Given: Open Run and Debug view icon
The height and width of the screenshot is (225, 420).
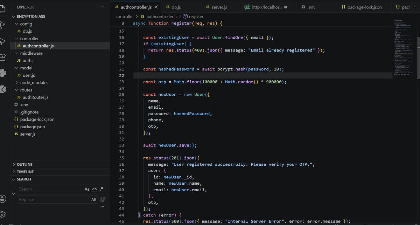Looking at the screenshot, I should (x=3, y=41).
